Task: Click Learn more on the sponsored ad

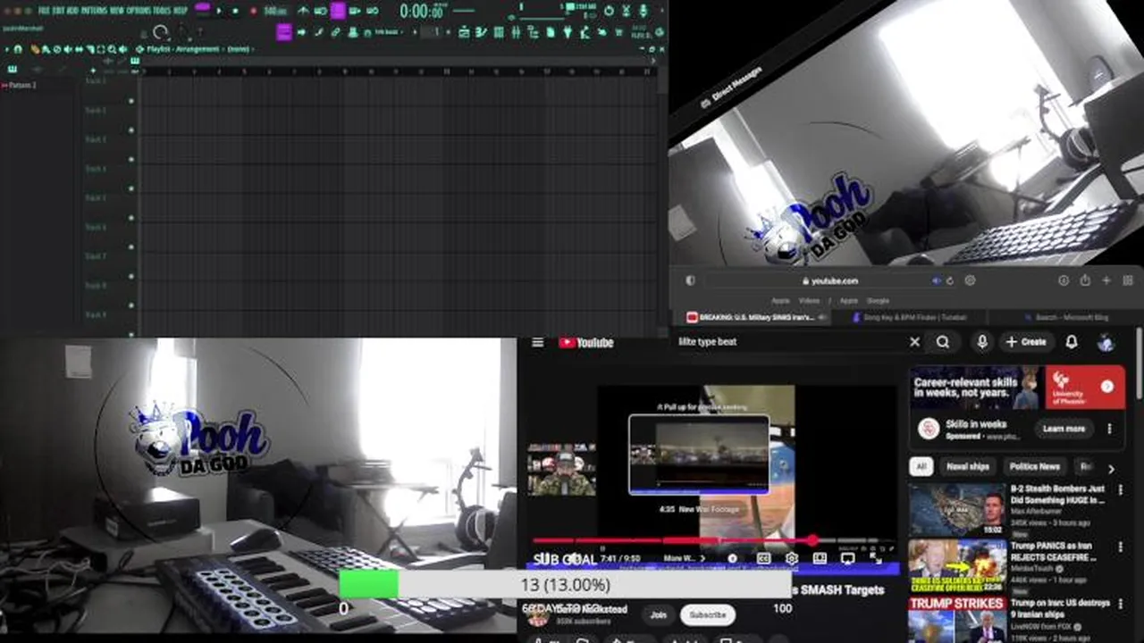Action: pos(1064,429)
